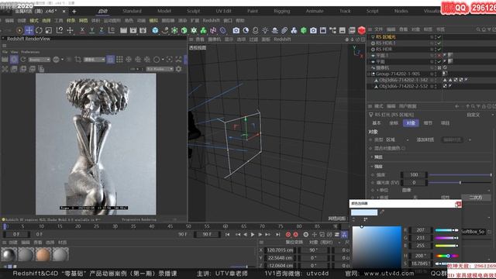Switch to the Model layout tab

[164, 11]
